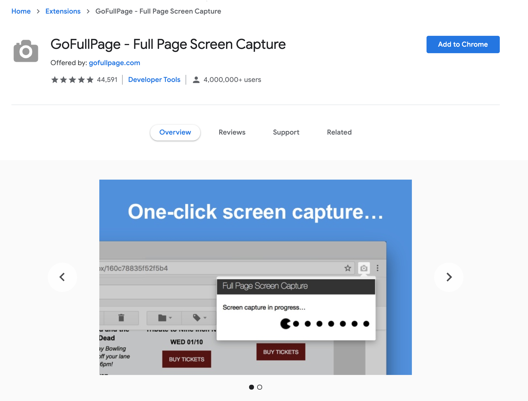Click the five-star rating icons
This screenshot has height=401, width=528.
point(72,80)
